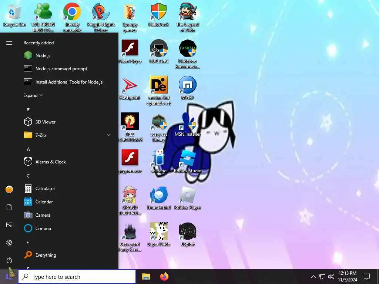Open the MYIE2 browser shortcut
Viewport: 379px width, 284px height.
[x=188, y=88]
